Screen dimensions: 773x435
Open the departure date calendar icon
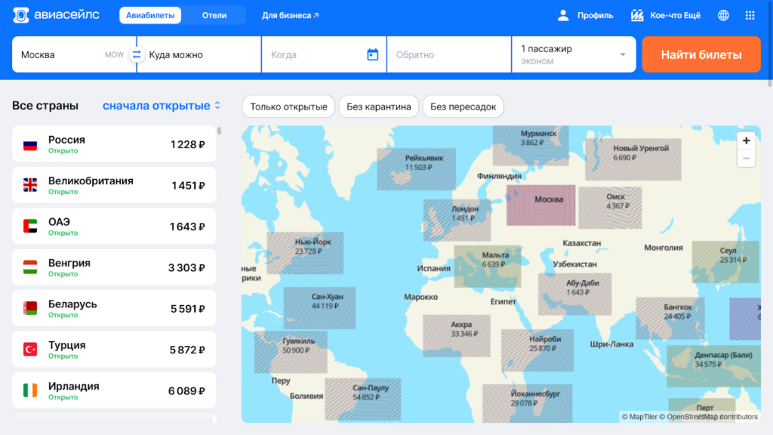coord(372,54)
